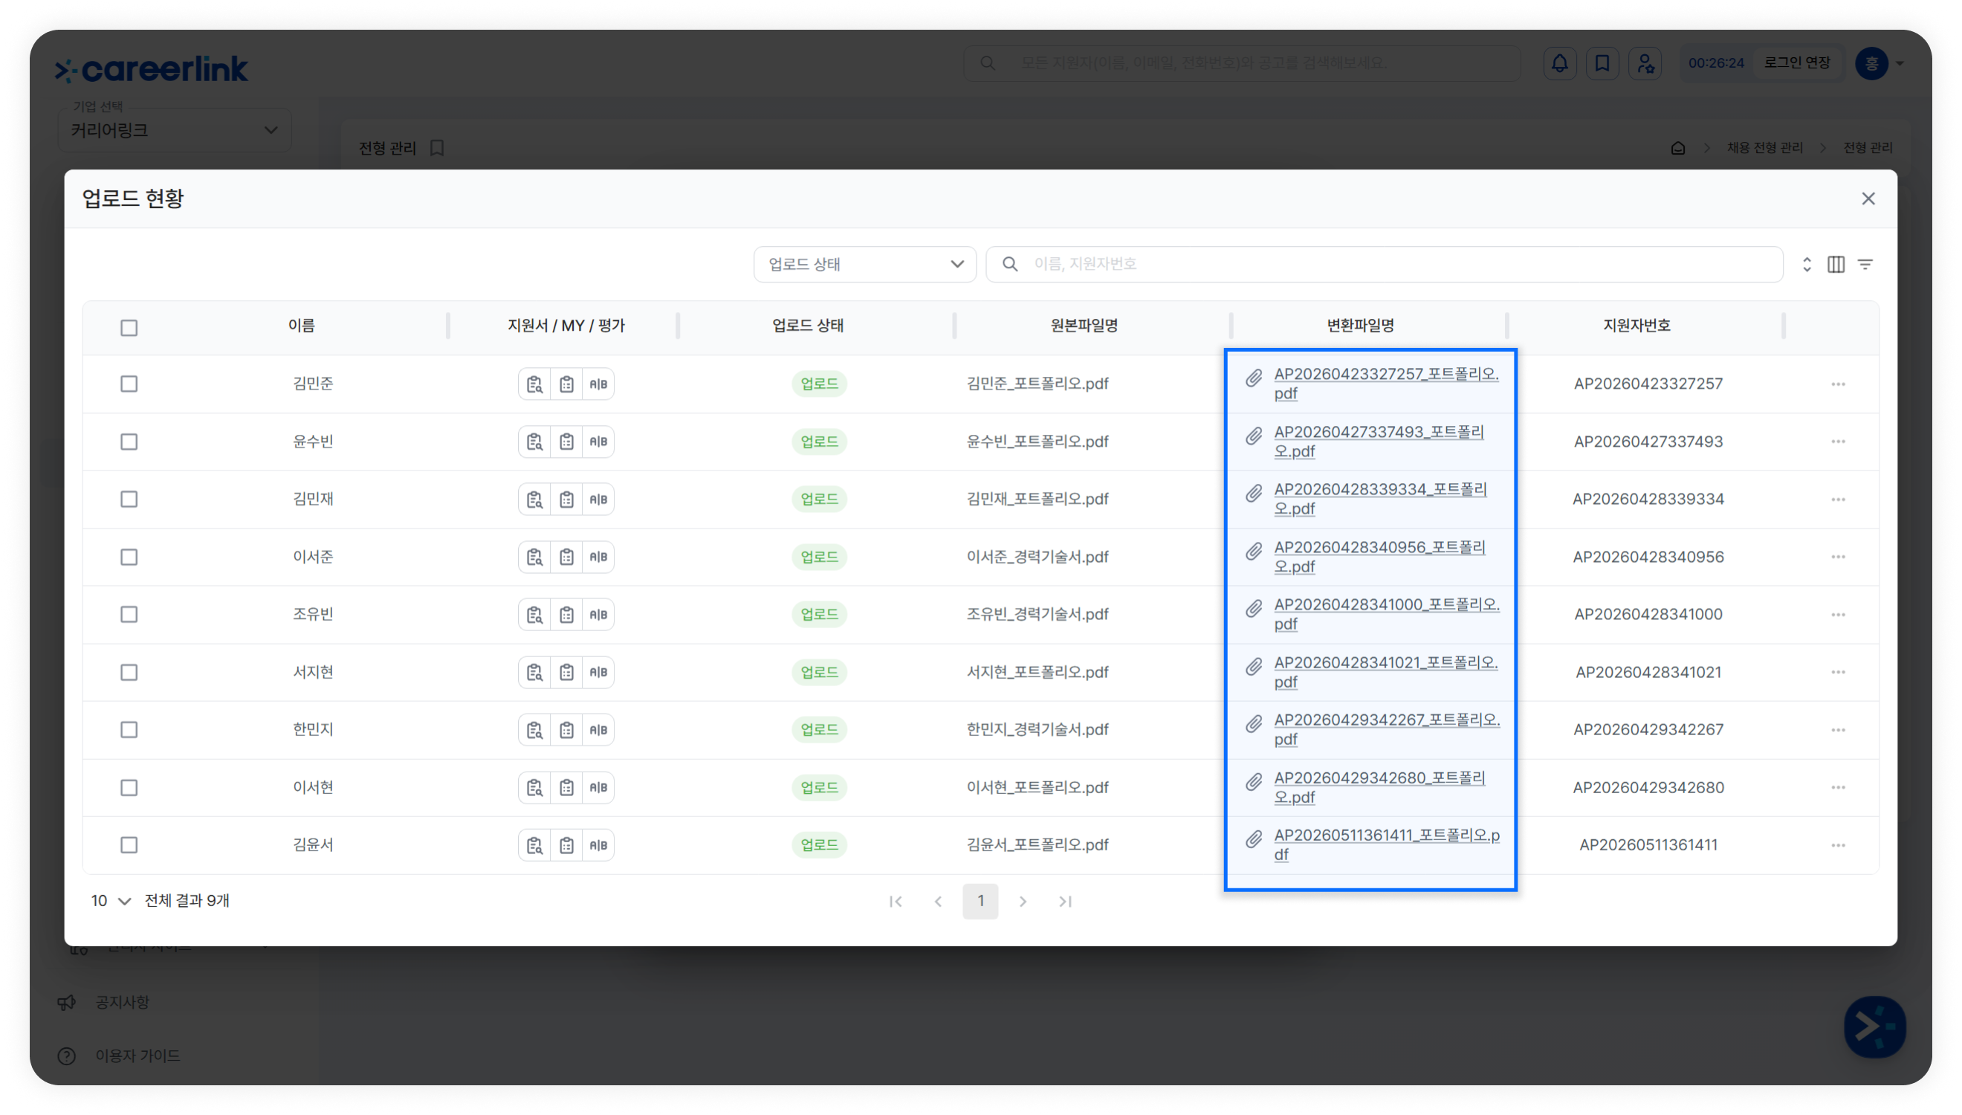The width and height of the screenshot is (1962, 1115).
Task: Open the more options menu for 조유빈
Action: coord(1838,614)
